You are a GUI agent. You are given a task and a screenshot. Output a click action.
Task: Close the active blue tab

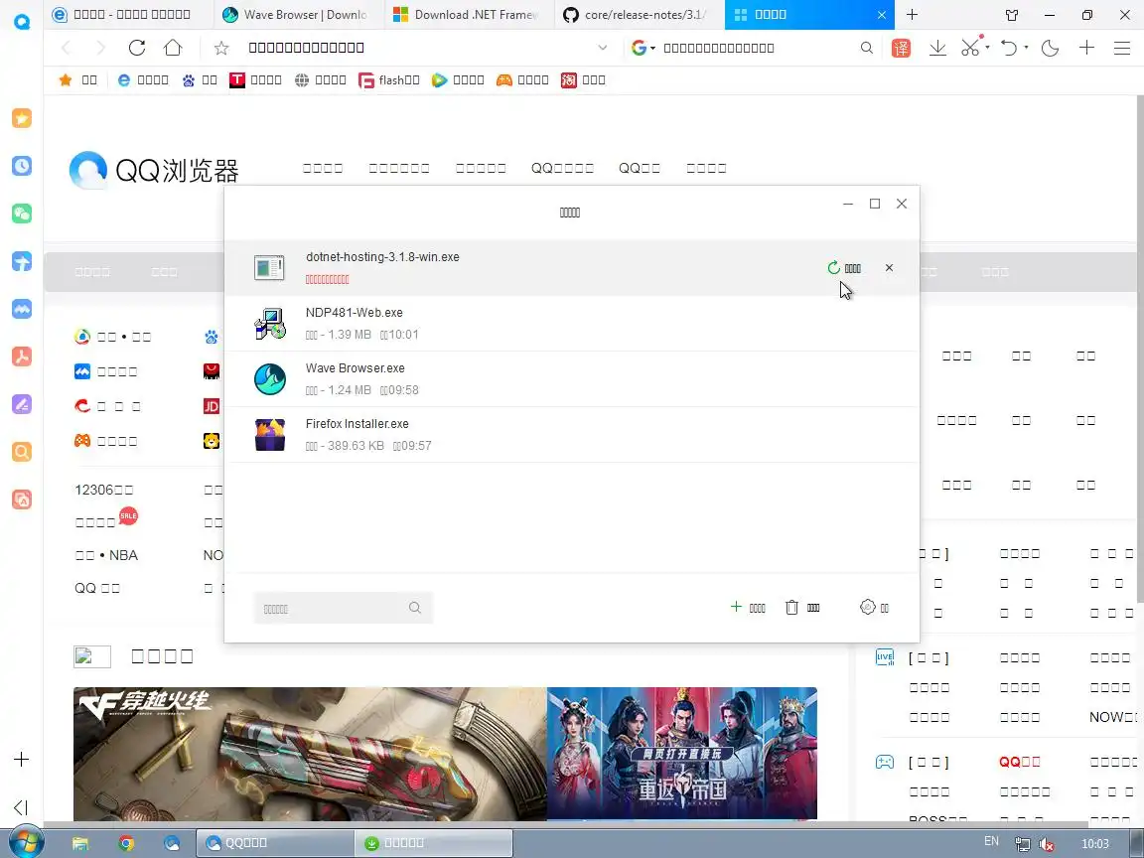(x=882, y=15)
